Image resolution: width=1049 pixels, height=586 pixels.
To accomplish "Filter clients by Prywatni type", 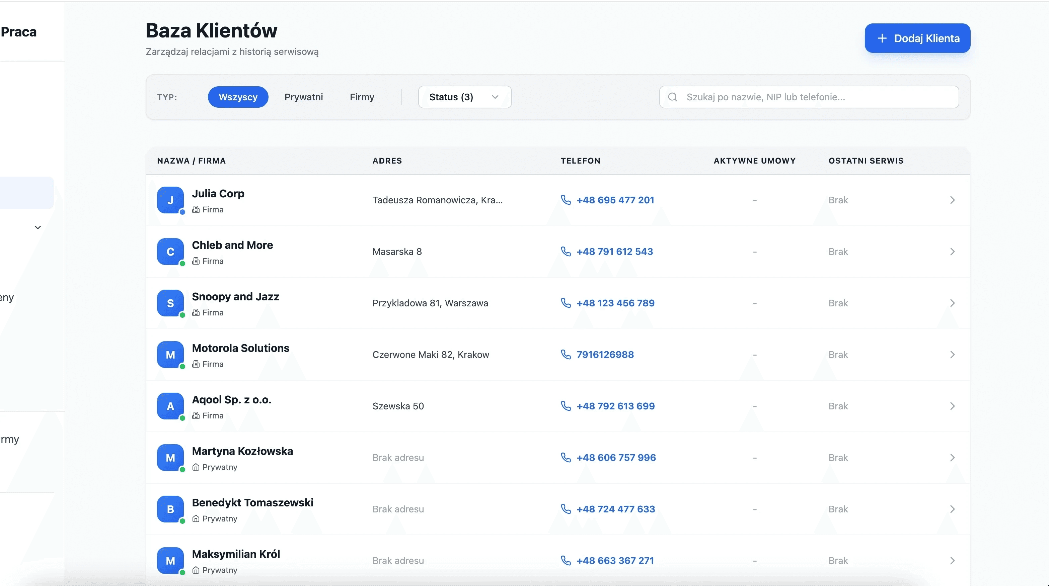I will point(303,97).
